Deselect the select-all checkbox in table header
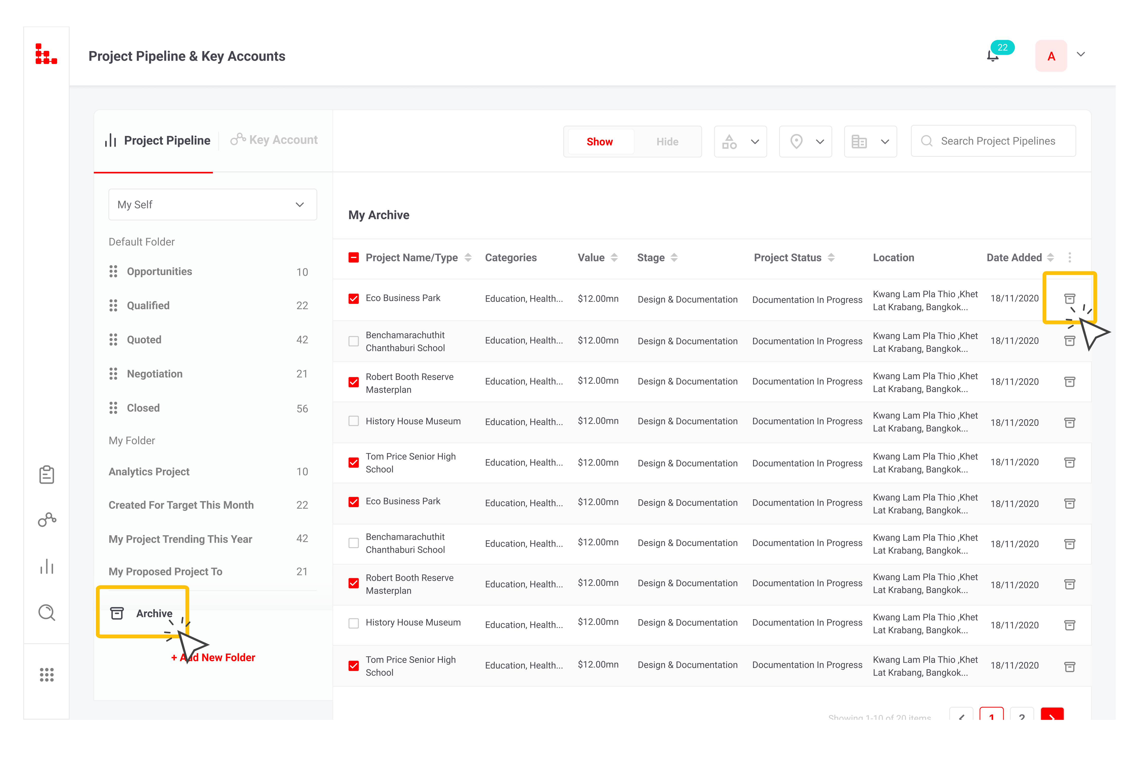Image resolution: width=1139 pixels, height=782 pixels. (x=354, y=257)
